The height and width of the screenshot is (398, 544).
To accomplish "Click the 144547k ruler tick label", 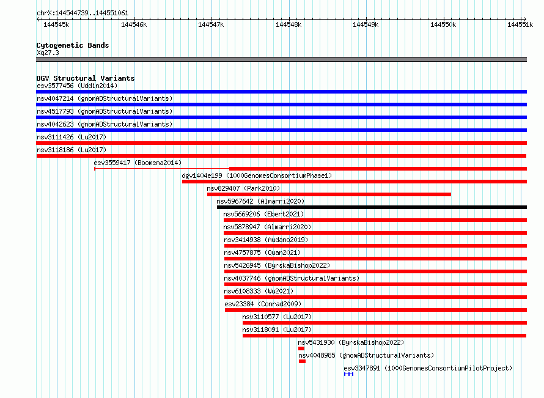I will (211, 24).
